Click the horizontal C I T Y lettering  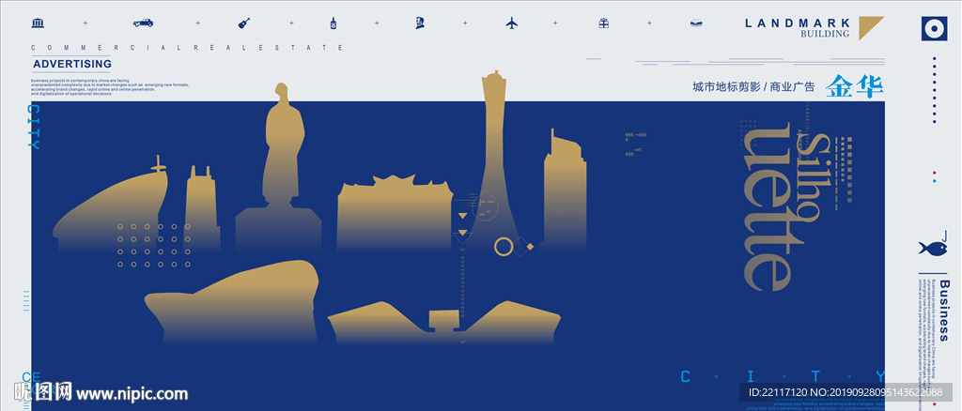783,376
